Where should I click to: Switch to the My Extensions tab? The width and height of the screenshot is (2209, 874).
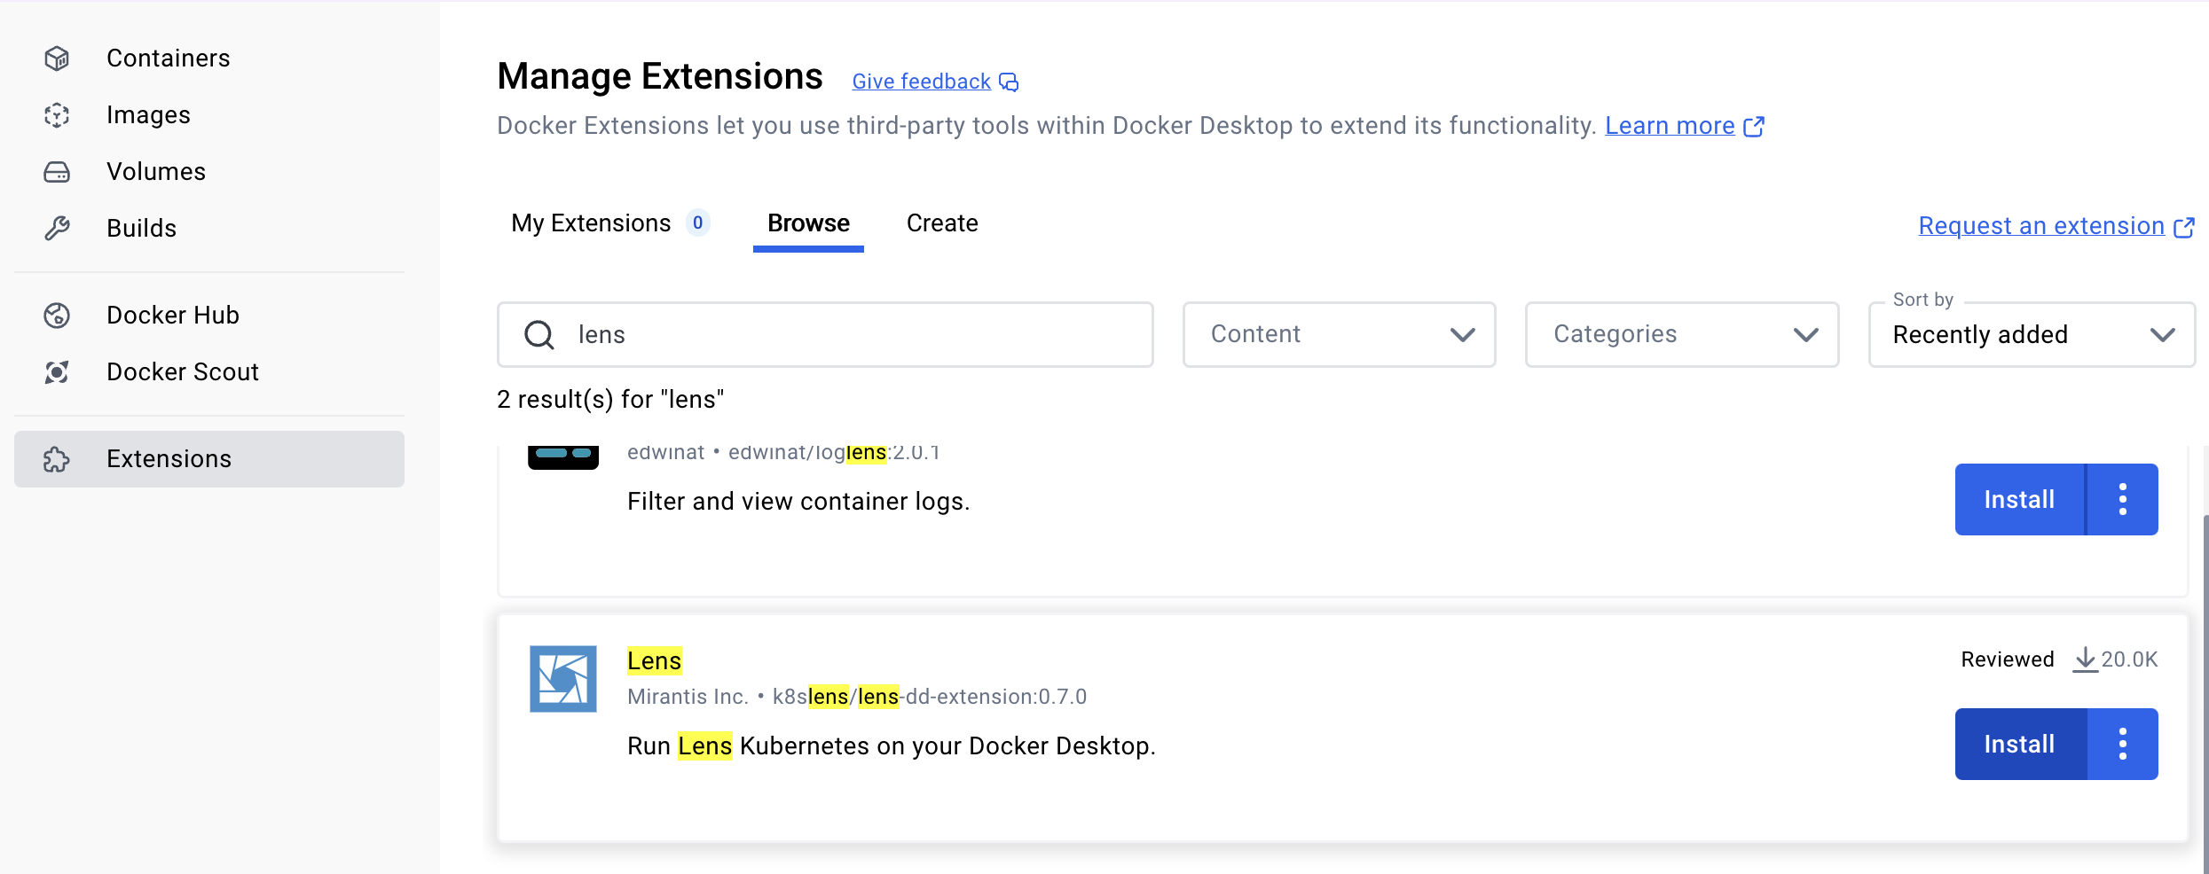click(x=610, y=223)
